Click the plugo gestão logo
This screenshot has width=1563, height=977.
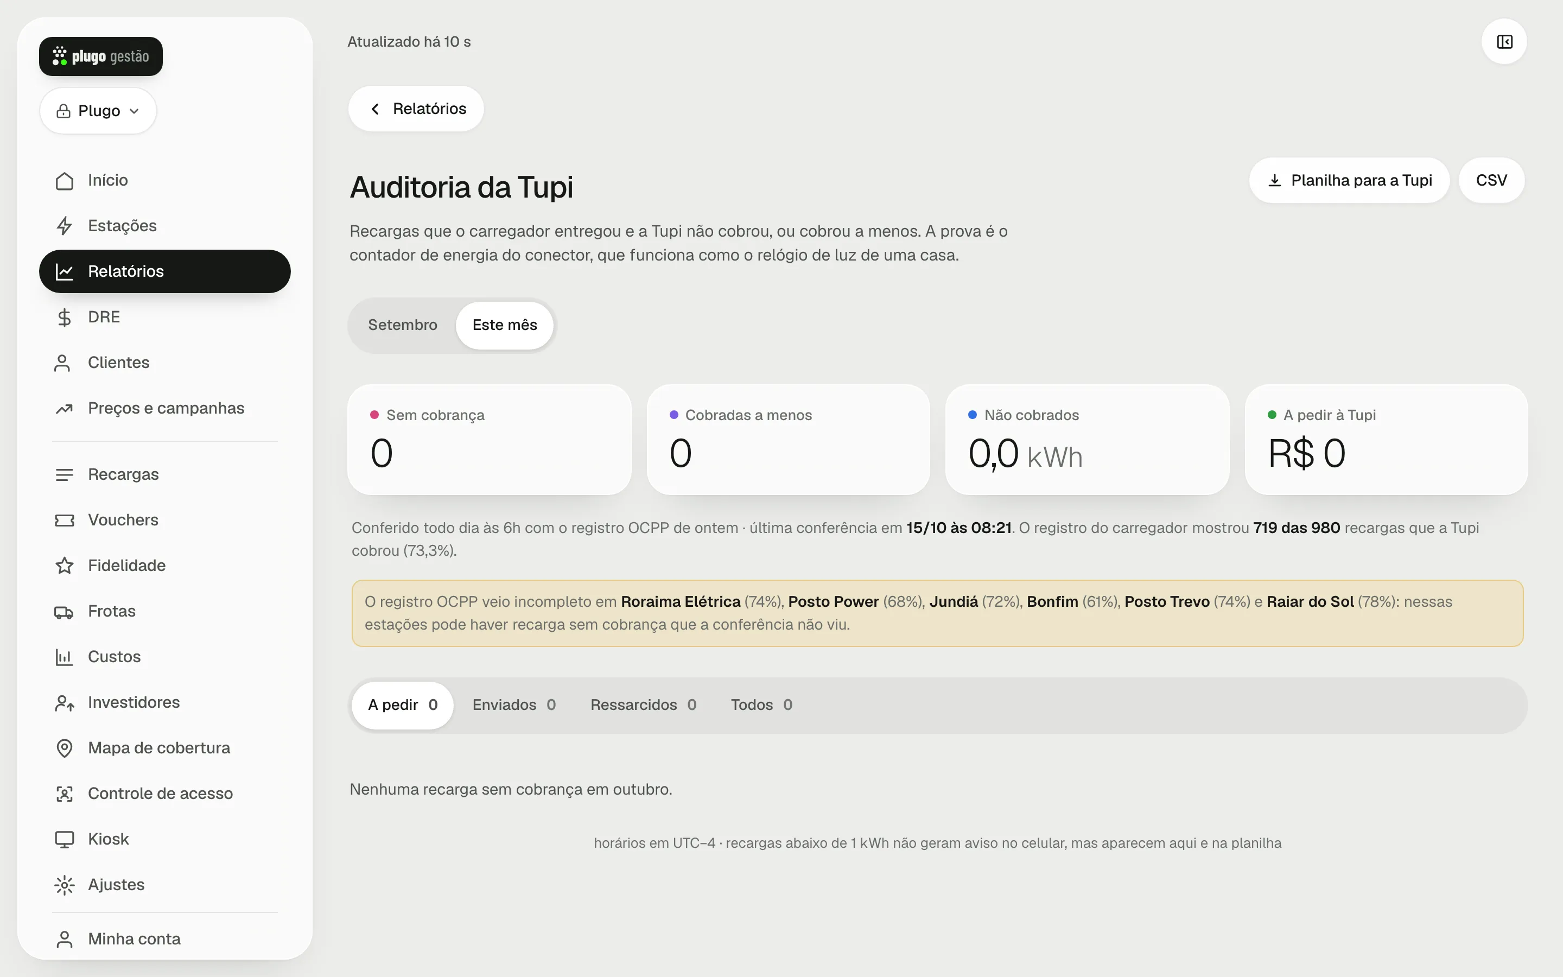pyautogui.click(x=101, y=56)
